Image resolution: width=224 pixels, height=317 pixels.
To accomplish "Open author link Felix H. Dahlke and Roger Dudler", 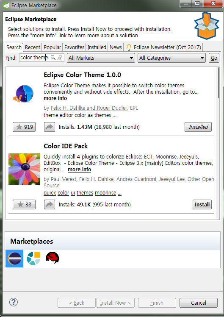I will click(x=89, y=108).
